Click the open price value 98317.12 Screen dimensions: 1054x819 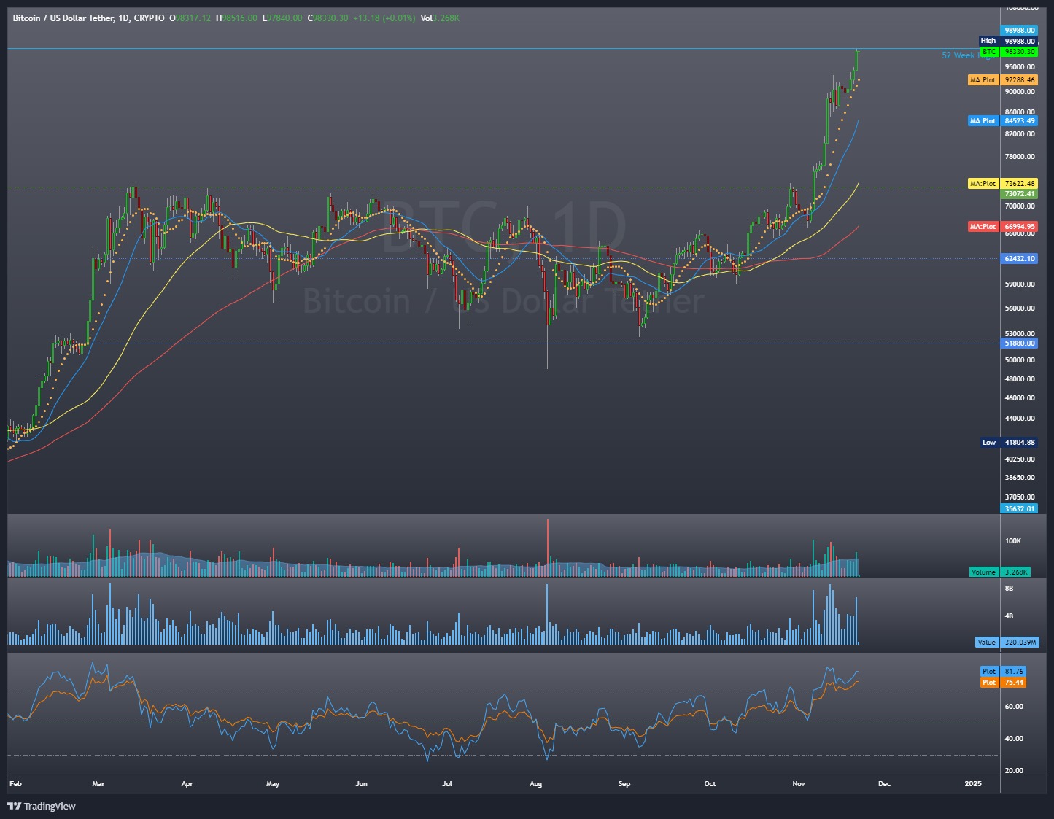coord(193,18)
